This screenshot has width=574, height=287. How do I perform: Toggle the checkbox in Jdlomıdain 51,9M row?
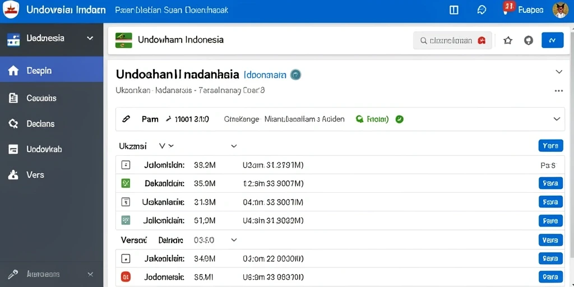click(x=126, y=220)
